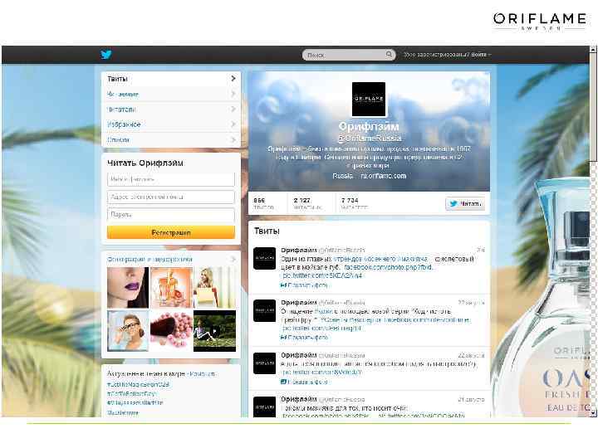The image size is (598, 448).
Task: Open Списки in the sidebar
Action: click(171, 140)
